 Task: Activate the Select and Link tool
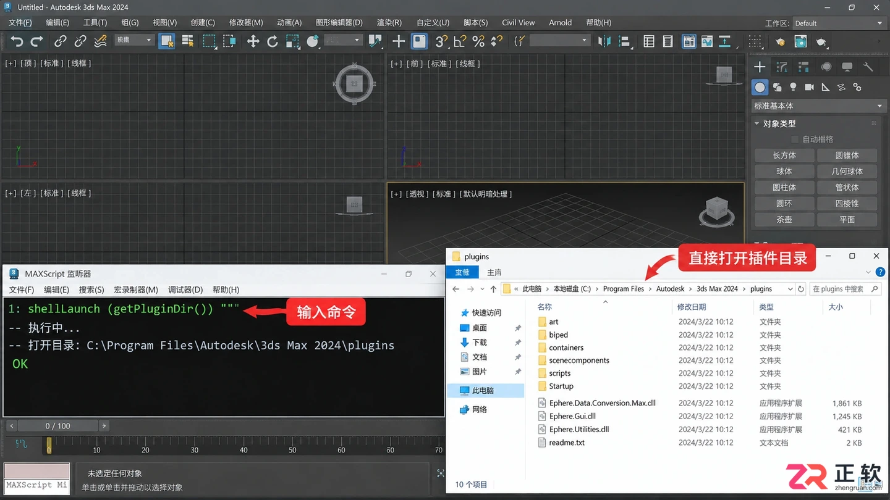tap(60, 41)
